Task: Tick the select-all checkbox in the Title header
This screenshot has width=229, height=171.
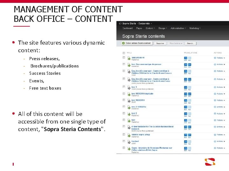Action: click(x=124, y=53)
